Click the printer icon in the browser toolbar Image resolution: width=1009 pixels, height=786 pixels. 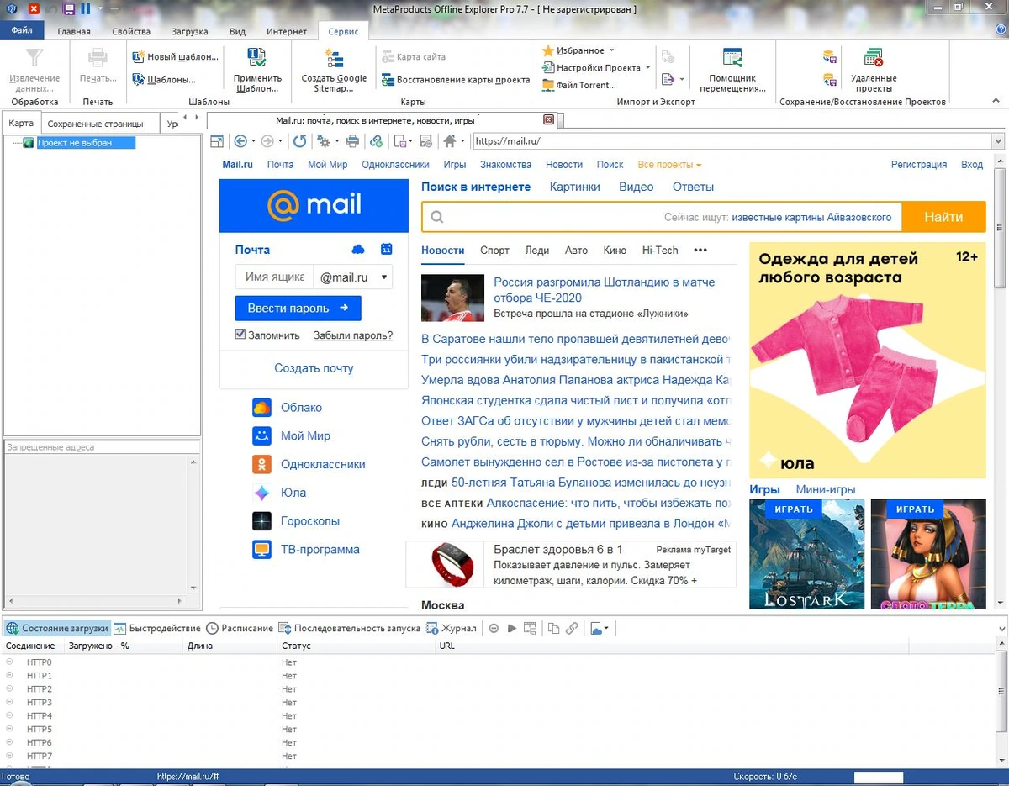[x=353, y=141]
